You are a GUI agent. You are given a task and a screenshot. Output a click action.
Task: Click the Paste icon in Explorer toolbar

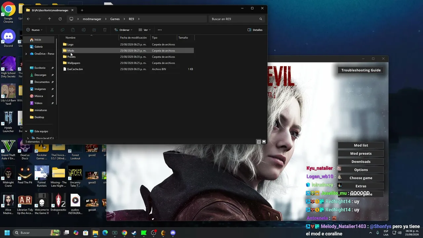coord(73,30)
